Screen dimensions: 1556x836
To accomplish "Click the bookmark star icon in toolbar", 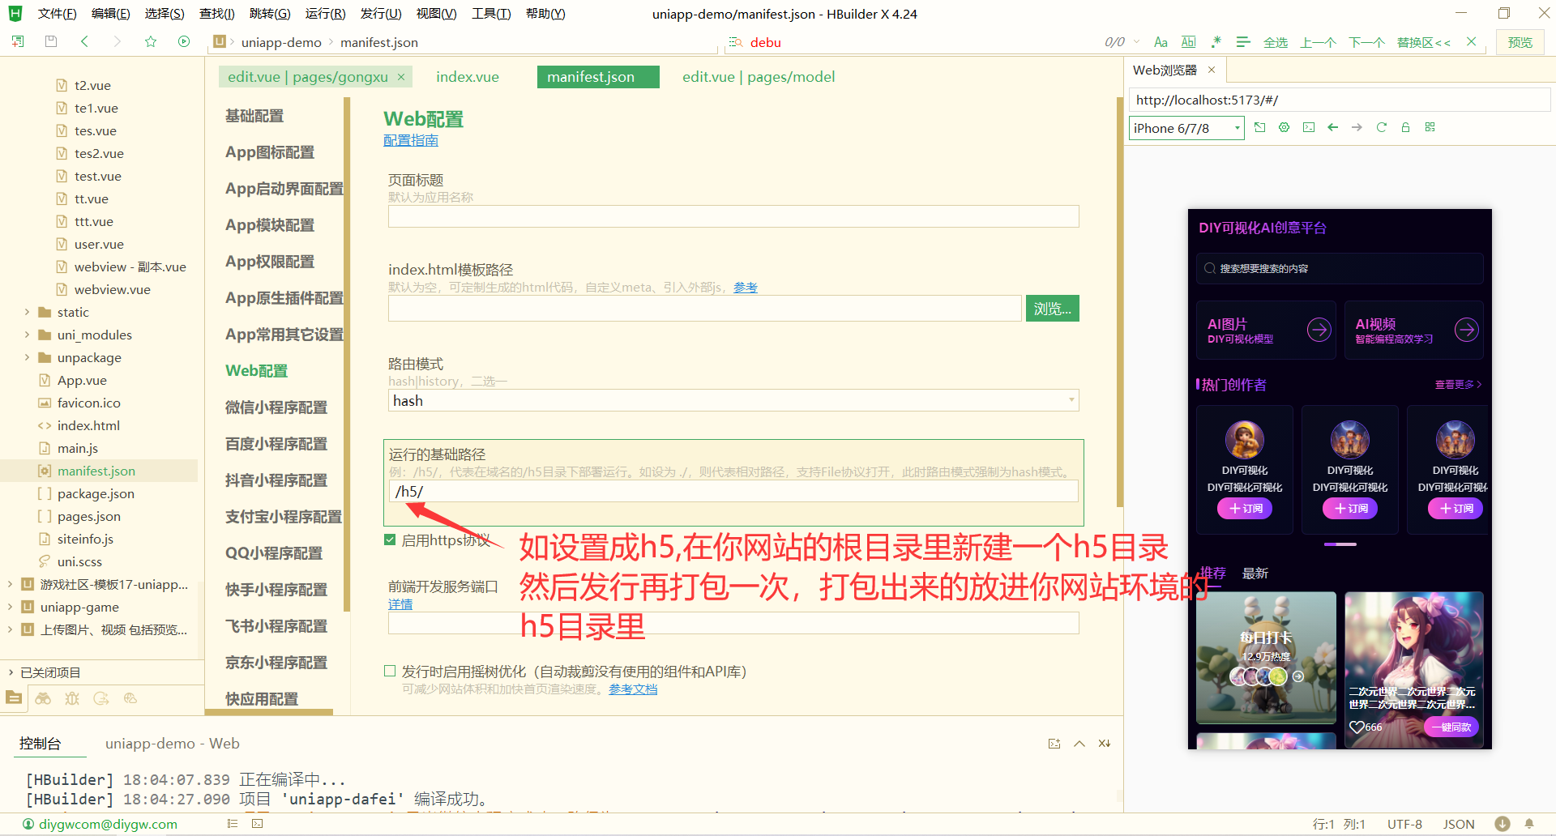I will tap(150, 41).
